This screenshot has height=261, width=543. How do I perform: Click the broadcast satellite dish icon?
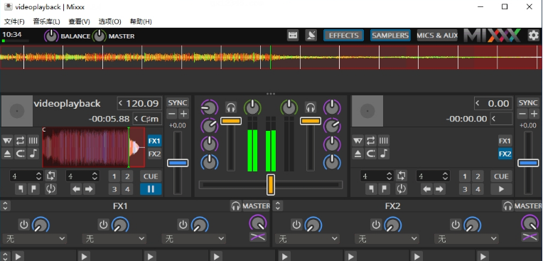pyautogui.click(x=311, y=36)
